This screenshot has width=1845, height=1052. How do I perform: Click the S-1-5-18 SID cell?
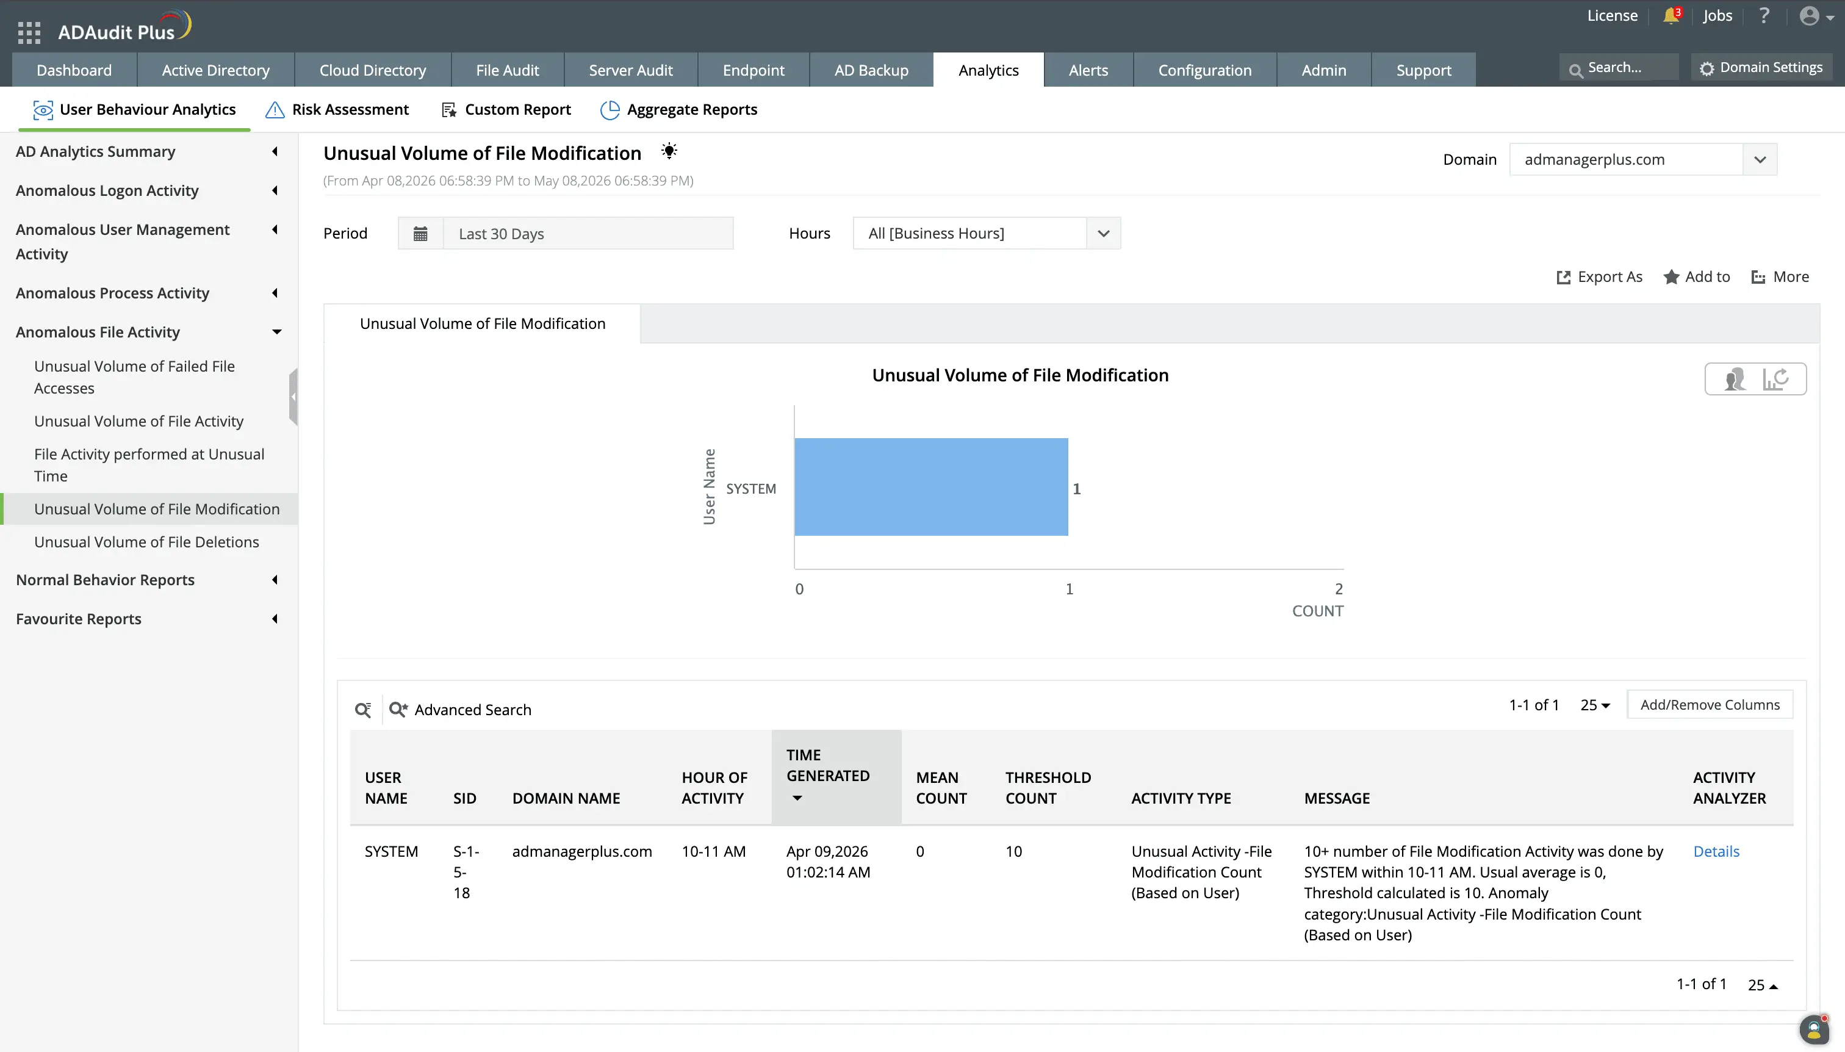point(466,872)
